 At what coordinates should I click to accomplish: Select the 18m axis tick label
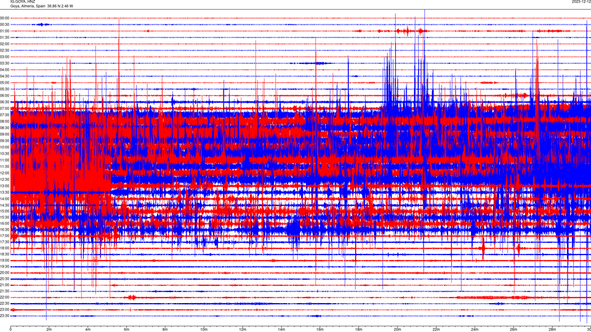click(x=358, y=330)
